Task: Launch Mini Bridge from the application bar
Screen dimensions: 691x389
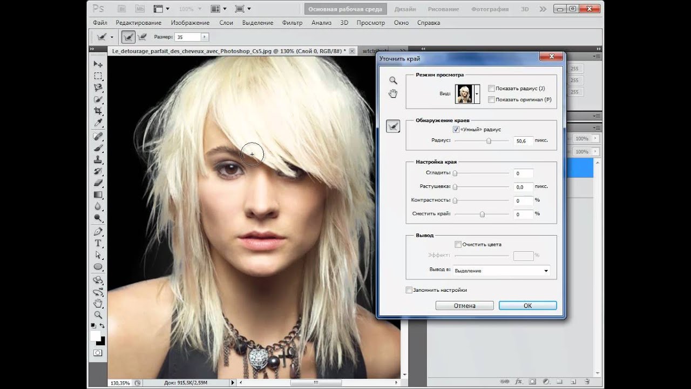Action: (139, 9)
